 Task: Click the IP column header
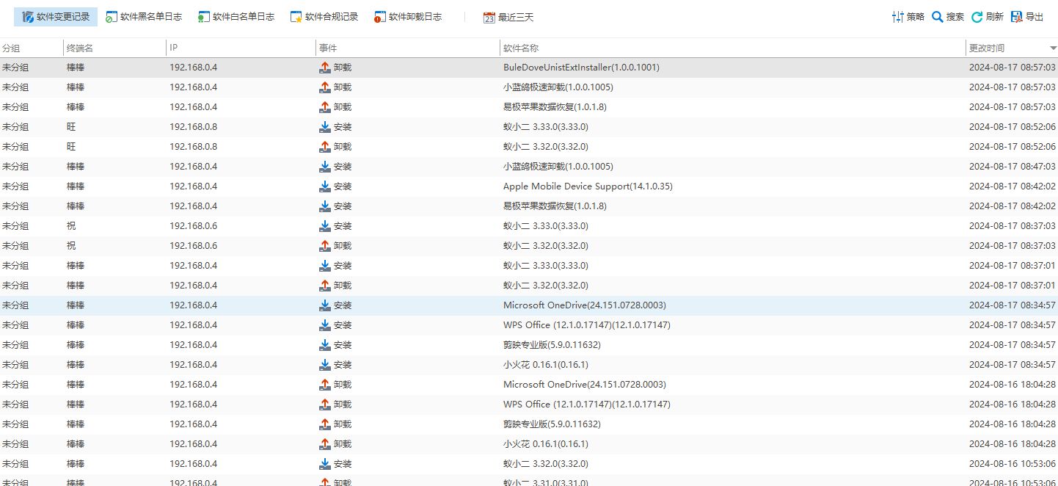click(x=241, y=48)
